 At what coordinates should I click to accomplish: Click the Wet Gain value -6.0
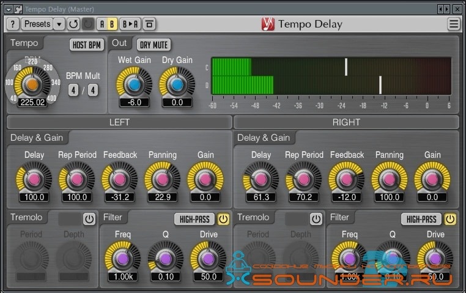point(135,103)
